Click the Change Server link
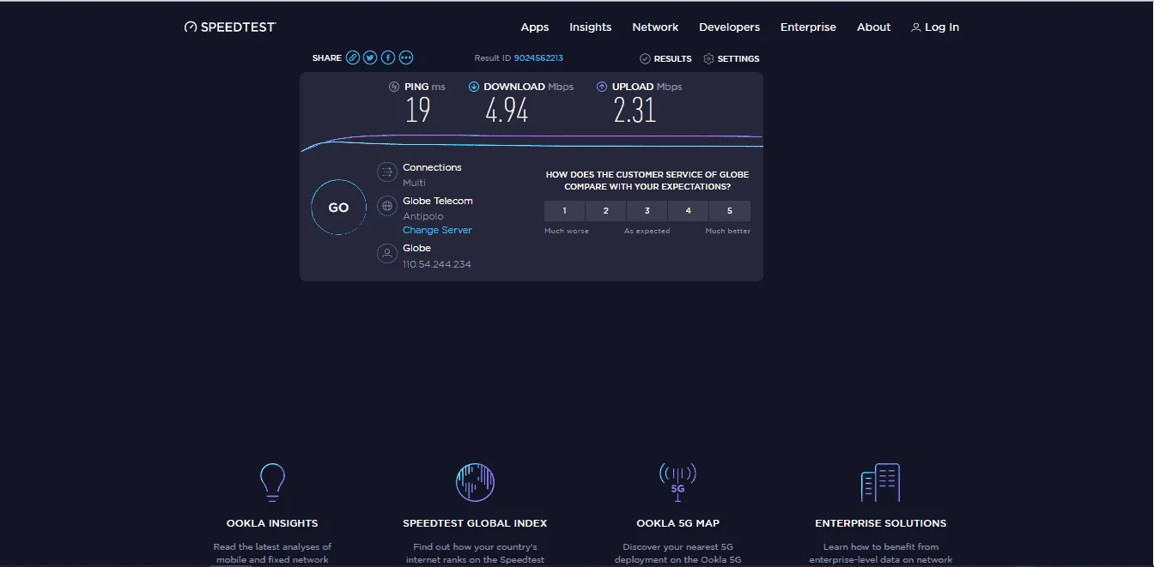This screenshot has height=567, width=1154. tap(437, 230)
